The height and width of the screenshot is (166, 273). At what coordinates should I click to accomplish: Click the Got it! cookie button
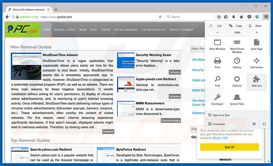[x=229, y=147]
